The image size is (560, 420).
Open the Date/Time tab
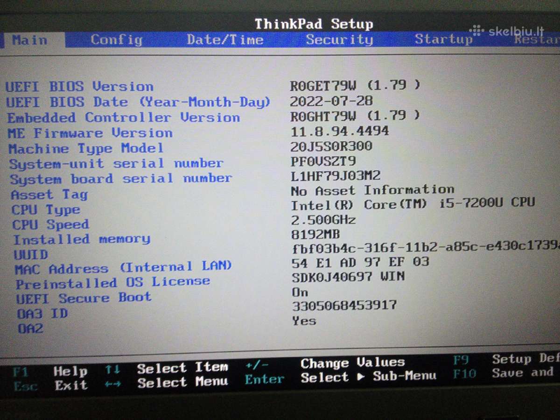[x=225, y=40]
